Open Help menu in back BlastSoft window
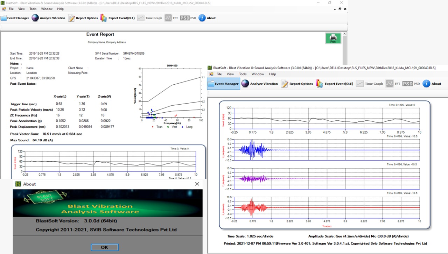The image size is (448, 254). (60, 9)
